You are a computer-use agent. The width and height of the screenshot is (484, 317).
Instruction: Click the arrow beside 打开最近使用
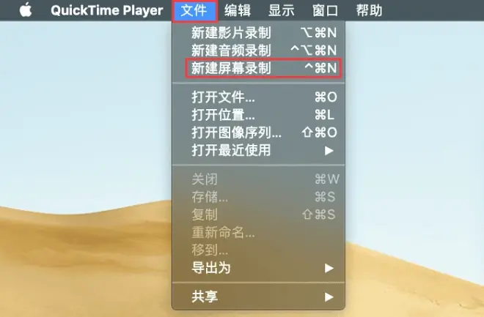(x=329, y=151)
